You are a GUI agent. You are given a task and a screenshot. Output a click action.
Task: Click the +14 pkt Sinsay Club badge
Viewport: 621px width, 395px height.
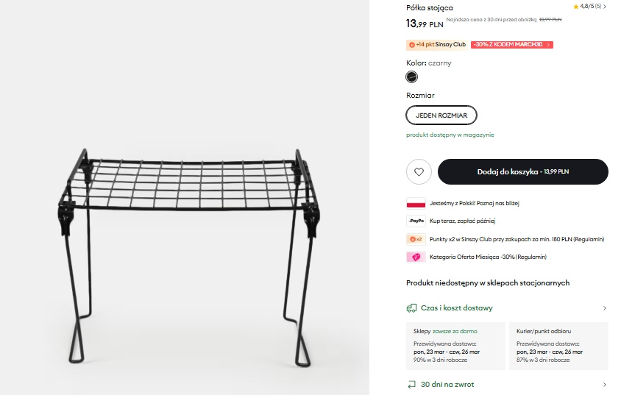(x=437, y=45)
